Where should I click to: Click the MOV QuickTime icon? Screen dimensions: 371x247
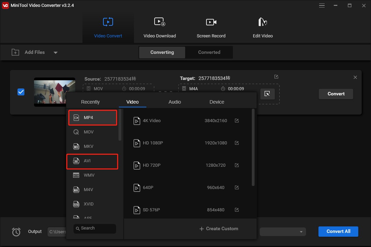76,132
